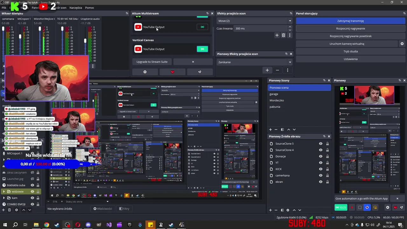Screen dimensions: 407x229
Task: Click the vertical virtual camera icon in Pionowy
Action: pos(375,208)
